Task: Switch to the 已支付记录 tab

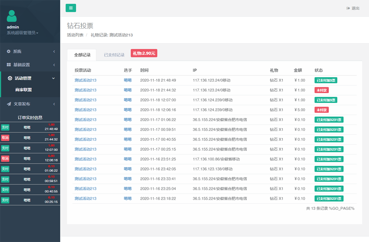Action: tap(114, 55)
